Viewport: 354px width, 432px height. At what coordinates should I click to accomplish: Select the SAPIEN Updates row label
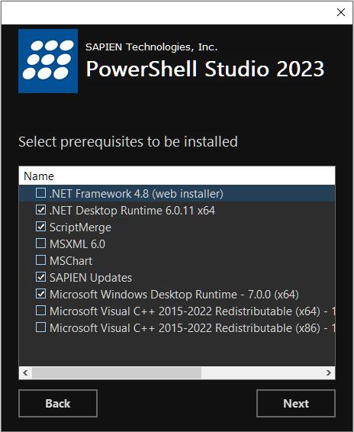91,278
